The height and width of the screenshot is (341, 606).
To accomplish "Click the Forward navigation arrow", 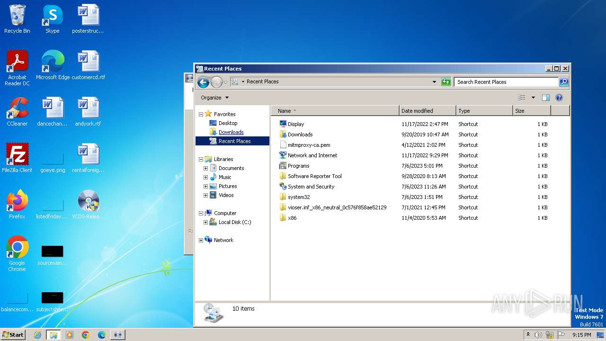I will coord(216,82).
